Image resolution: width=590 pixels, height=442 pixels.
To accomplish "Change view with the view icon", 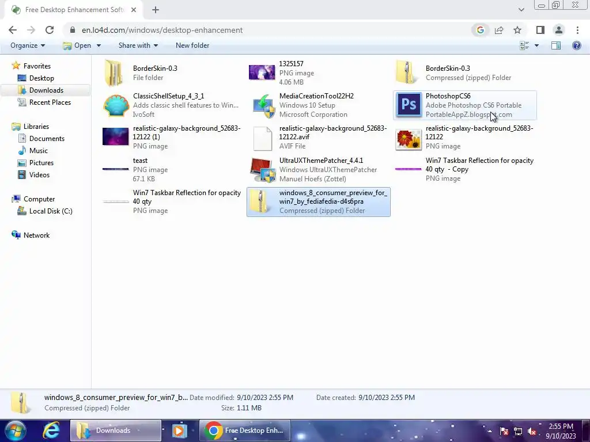I will (524, 45).
